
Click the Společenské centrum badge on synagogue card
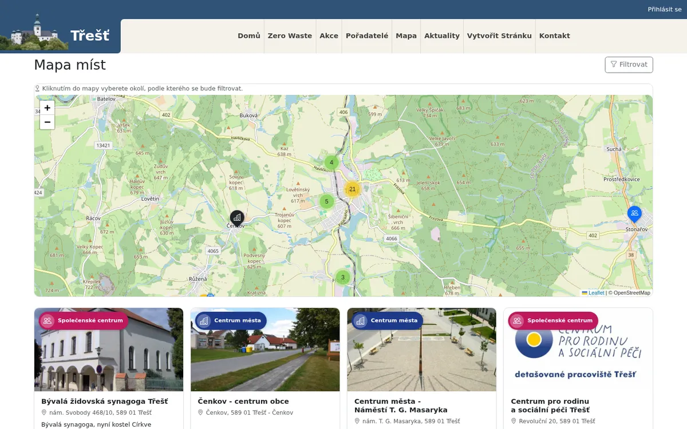click(84, 320)
